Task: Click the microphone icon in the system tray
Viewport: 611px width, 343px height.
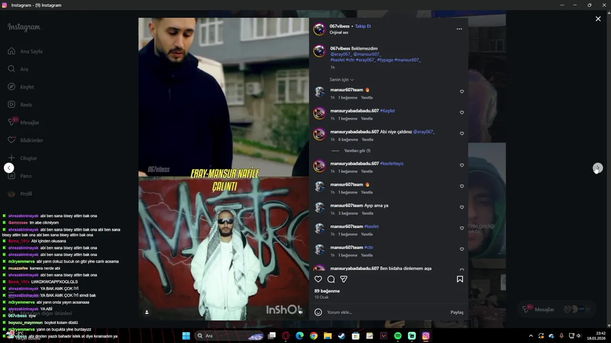Action: pos(561,336)
